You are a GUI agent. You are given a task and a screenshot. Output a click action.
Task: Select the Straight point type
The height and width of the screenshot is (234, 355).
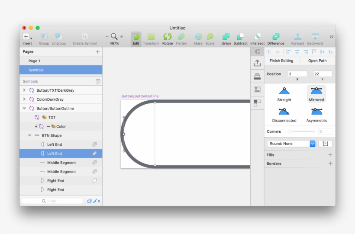[x=284, y=94]
